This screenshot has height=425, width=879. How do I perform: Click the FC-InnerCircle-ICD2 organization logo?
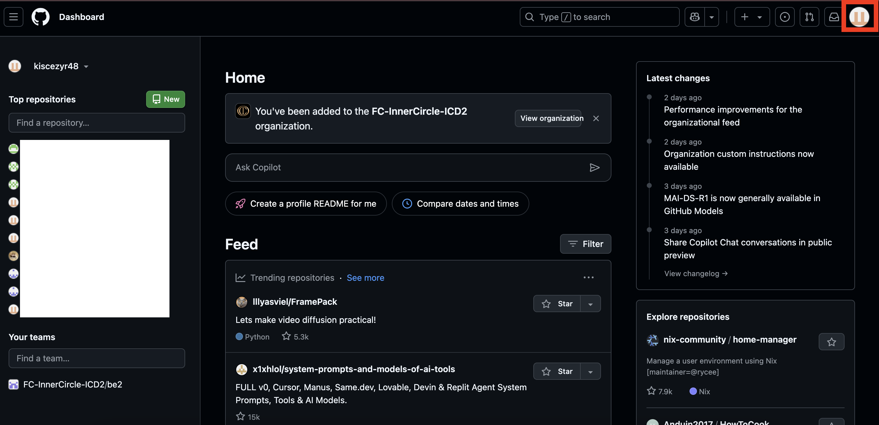pos(243,111)
